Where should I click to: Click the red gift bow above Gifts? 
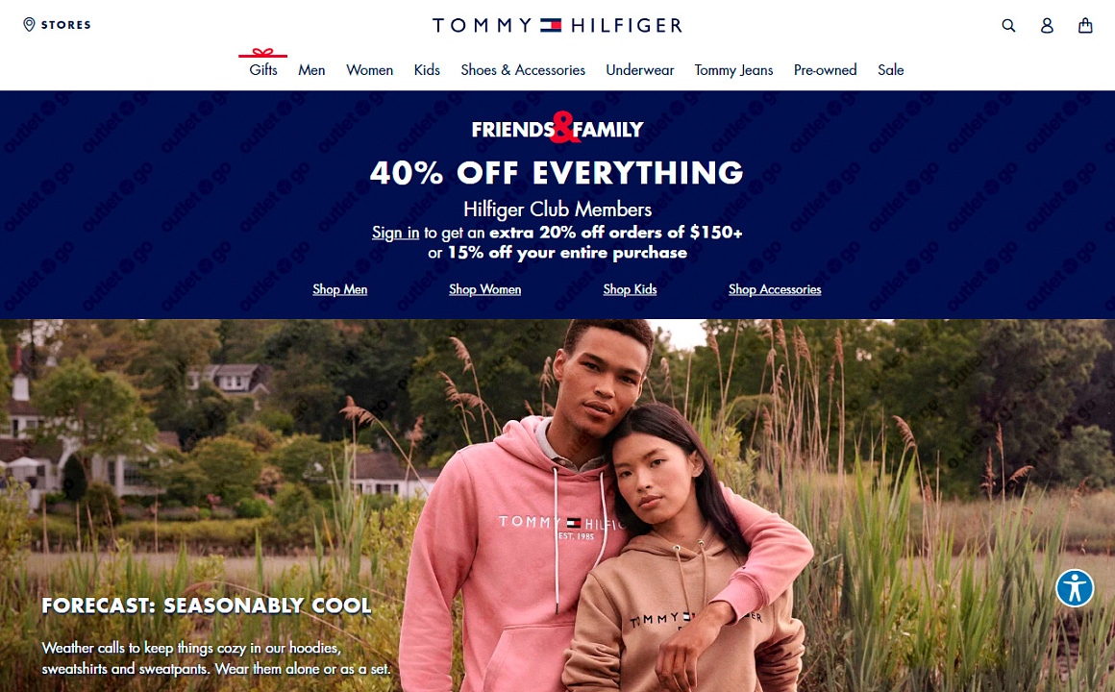262,53
